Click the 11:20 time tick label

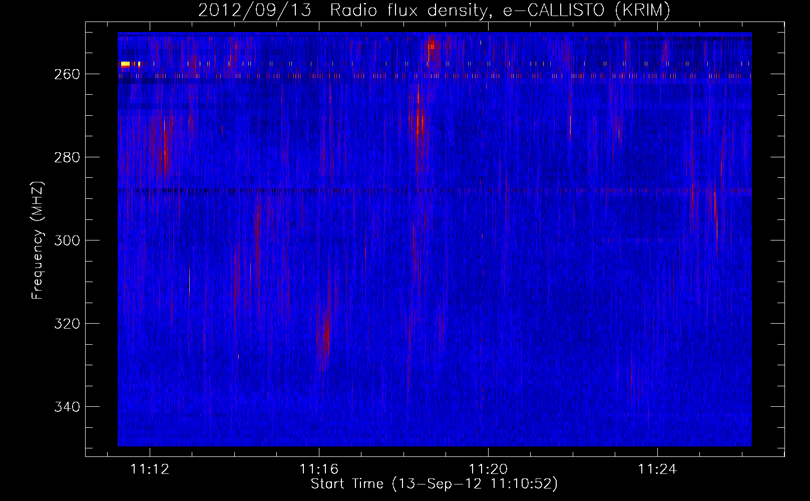point(488,469)
